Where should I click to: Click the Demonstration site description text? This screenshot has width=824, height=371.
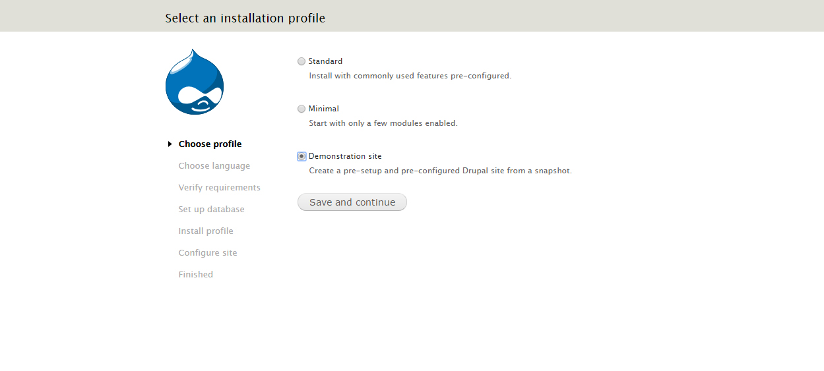441,171
